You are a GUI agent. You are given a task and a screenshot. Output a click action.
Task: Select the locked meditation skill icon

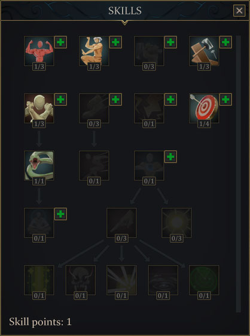(39, 223)
